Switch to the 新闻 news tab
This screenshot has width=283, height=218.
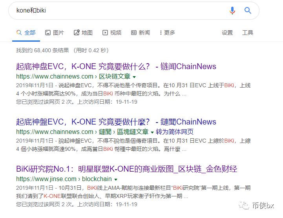pos(141,33)
